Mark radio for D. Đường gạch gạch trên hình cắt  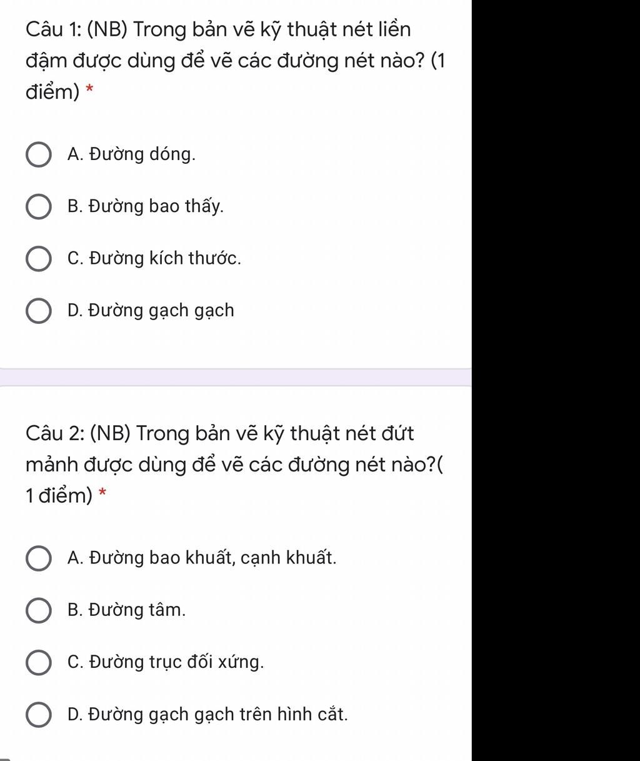point(38,715)
